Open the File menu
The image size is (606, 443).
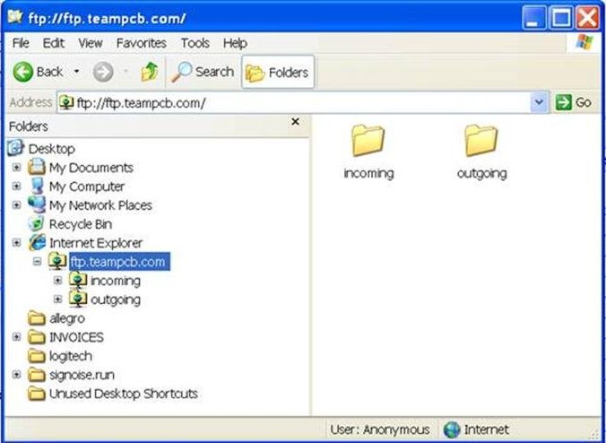coord(21,43)
